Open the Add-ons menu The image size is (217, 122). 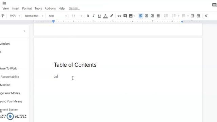pos(50,8)
